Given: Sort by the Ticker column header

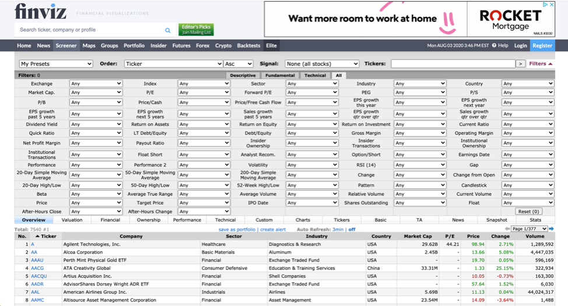Looking at the screenshot, I should tap(46, 236).
